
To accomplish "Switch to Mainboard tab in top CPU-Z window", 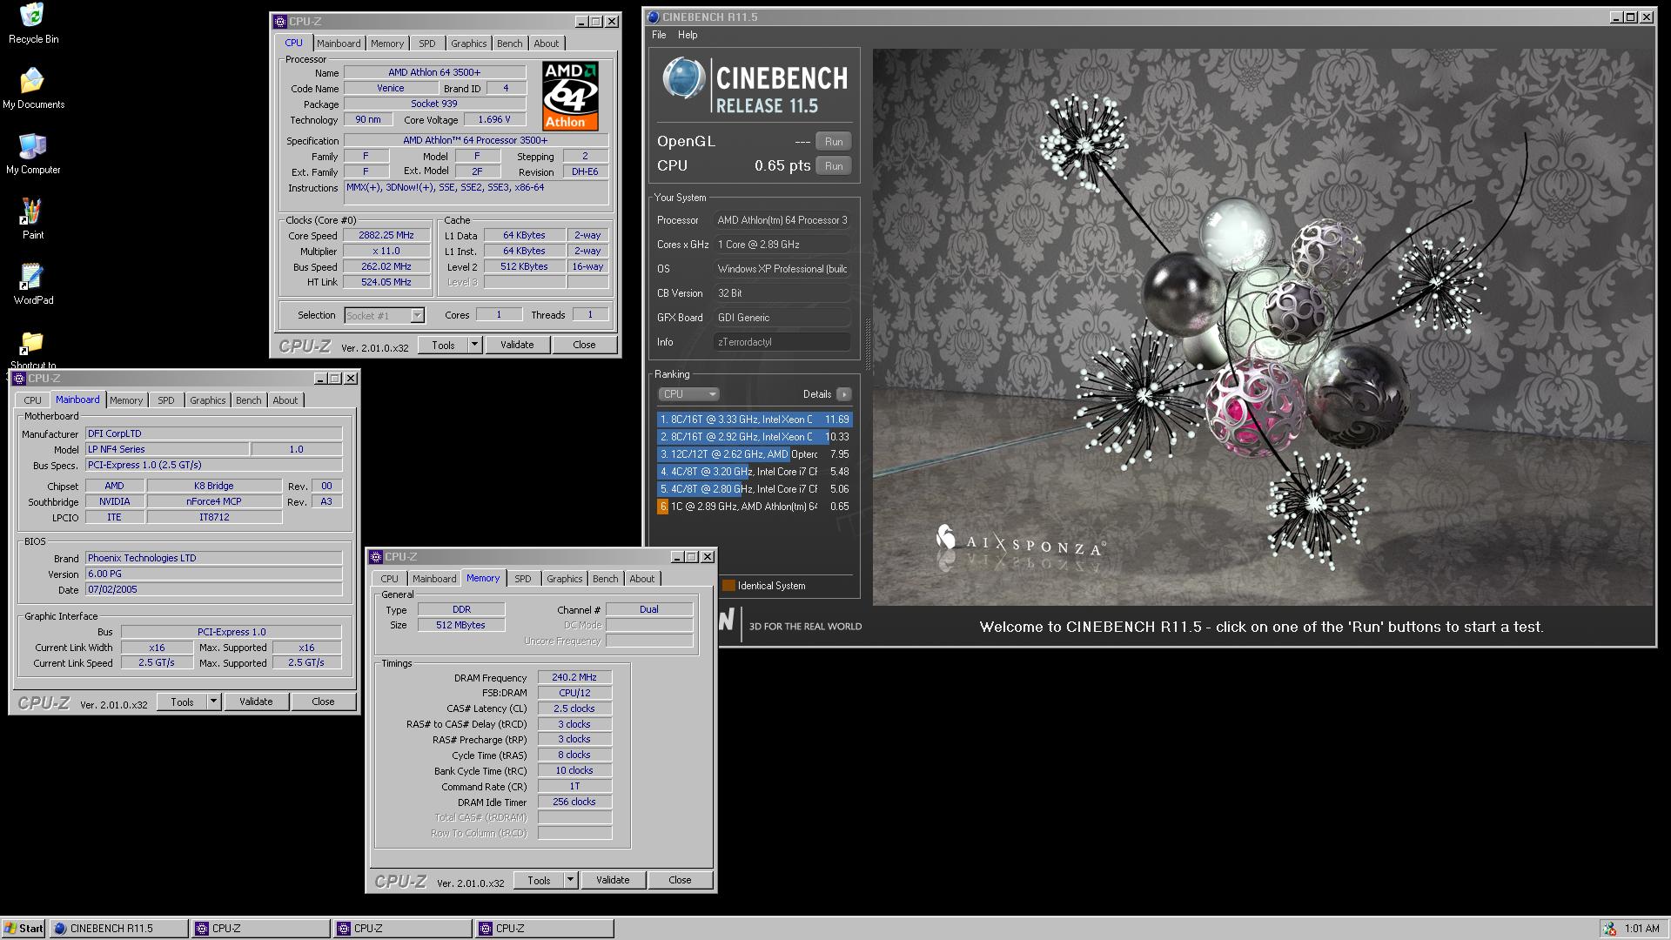I will point(339,44).
